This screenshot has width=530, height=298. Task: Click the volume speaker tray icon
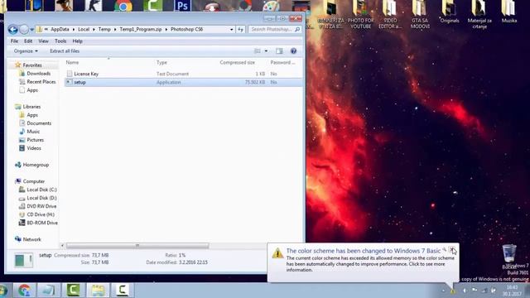465,291
